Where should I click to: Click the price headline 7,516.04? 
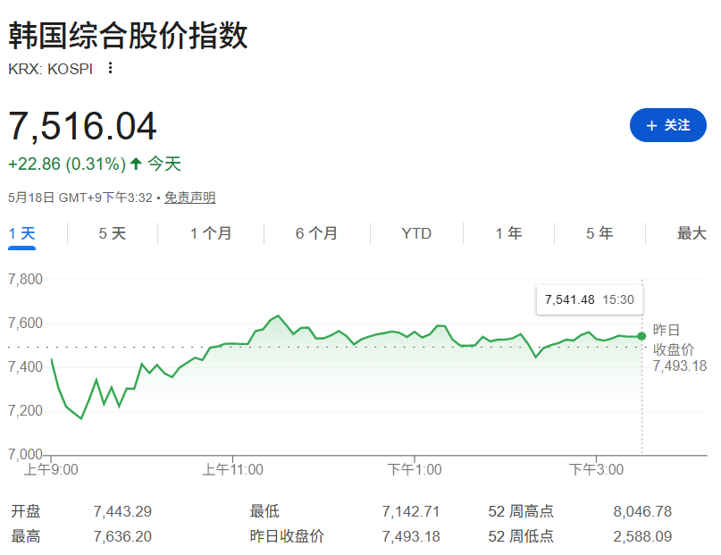click(83, 126)
